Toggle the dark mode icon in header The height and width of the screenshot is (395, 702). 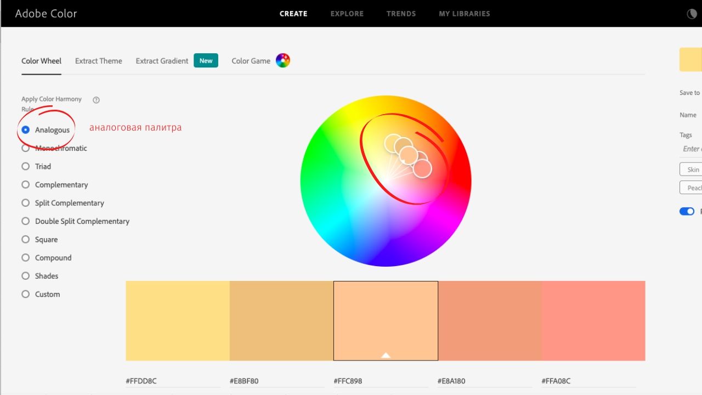click(692, 14)
